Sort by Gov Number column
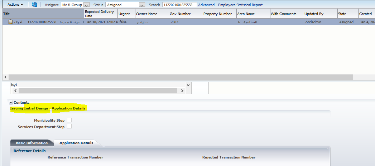Image resolution: width=375 pixels, height=166 pixels. 186,14
